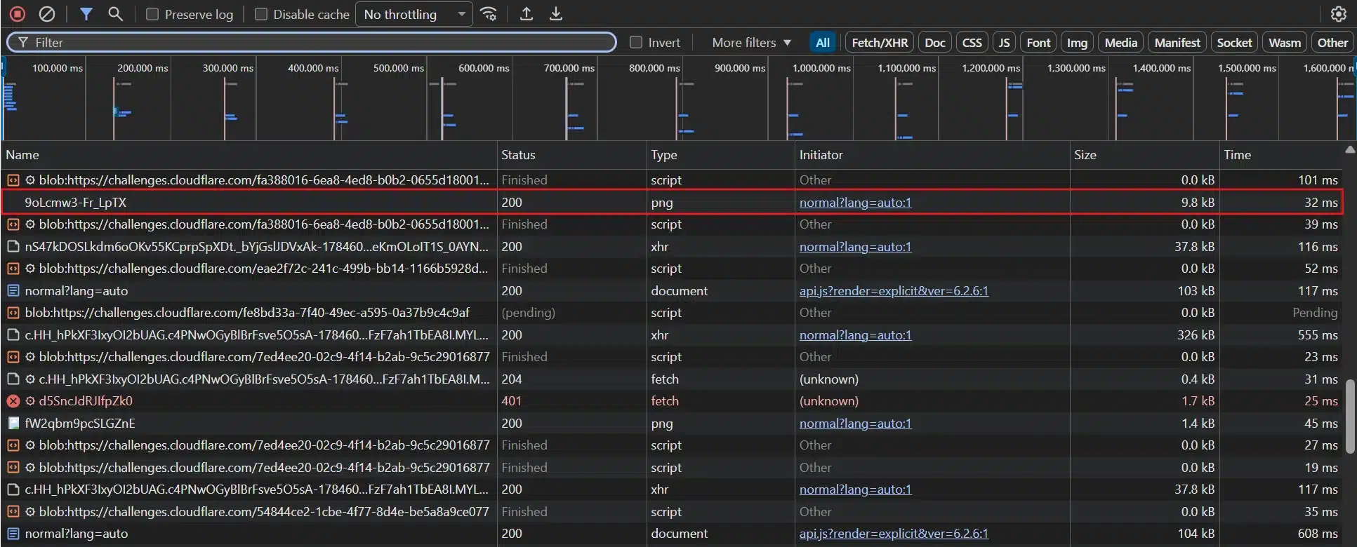Screen dimensions: 1357x547
Task: Check the Invert filter checkbox
Action: (x=636, y=42)
